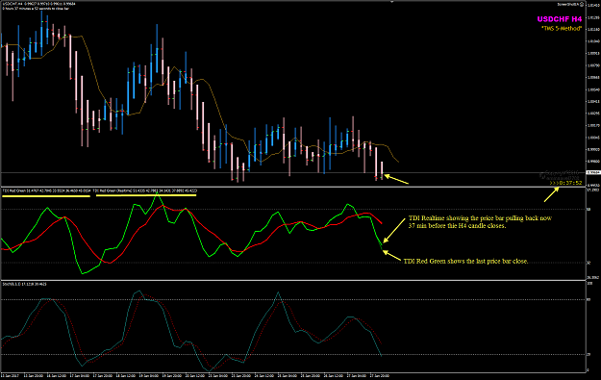Screen dimensions: 601x380
Task: Click the current price label on price axis
Action: click(x=593, y=172)
